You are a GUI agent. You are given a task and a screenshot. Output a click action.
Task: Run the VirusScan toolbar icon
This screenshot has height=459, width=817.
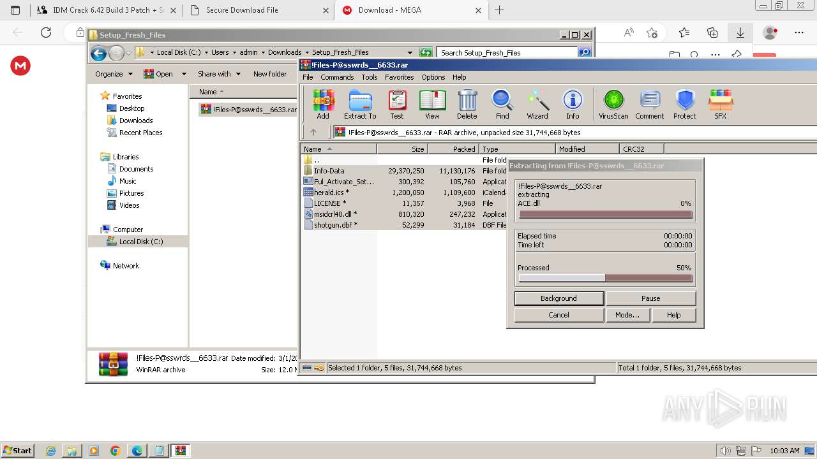click(613, 105)
